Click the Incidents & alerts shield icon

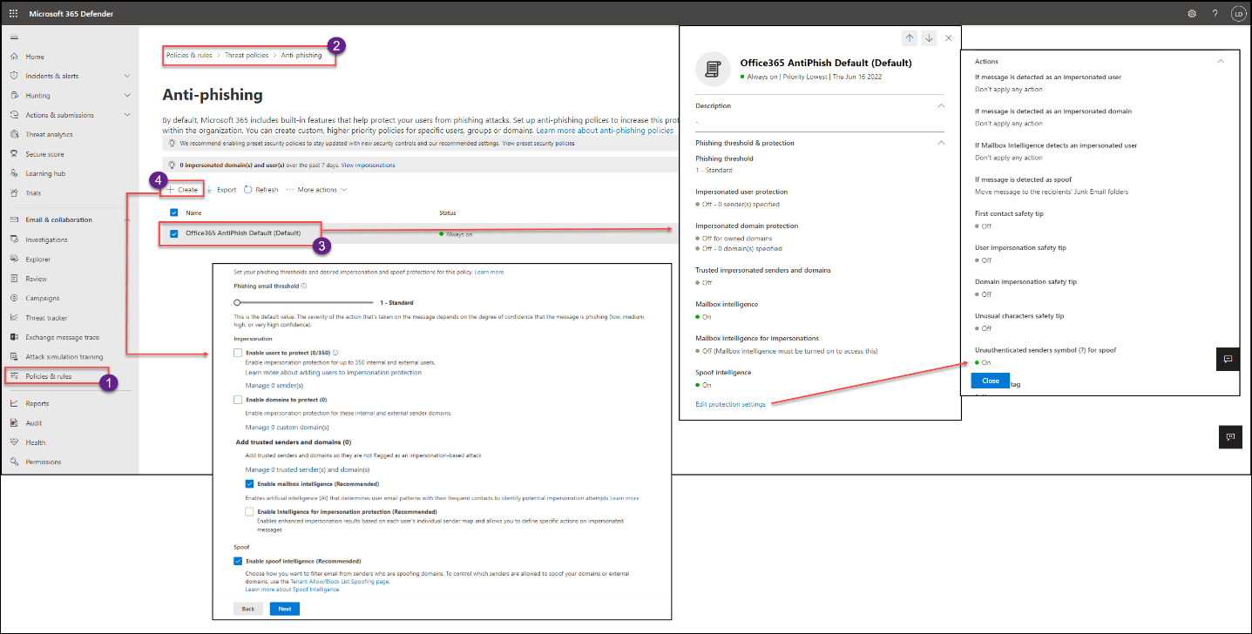(x=14, y=76)
